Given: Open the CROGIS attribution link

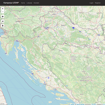Looking at the screenshot, I should 94,104.
